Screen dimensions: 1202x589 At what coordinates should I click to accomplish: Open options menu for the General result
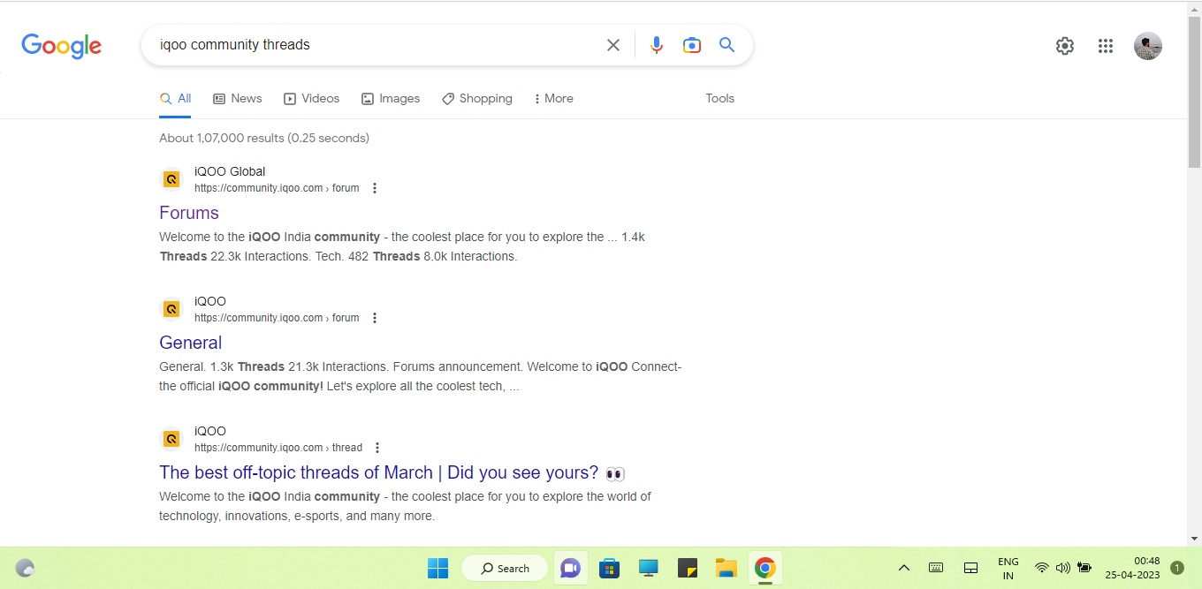click(x=375, y=318)
